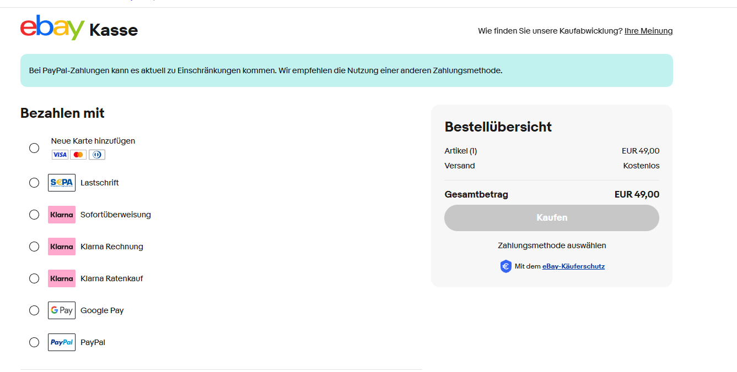Click the Mastercard icon
This screenshot has height=372, width=737.
tap(78, 155)
